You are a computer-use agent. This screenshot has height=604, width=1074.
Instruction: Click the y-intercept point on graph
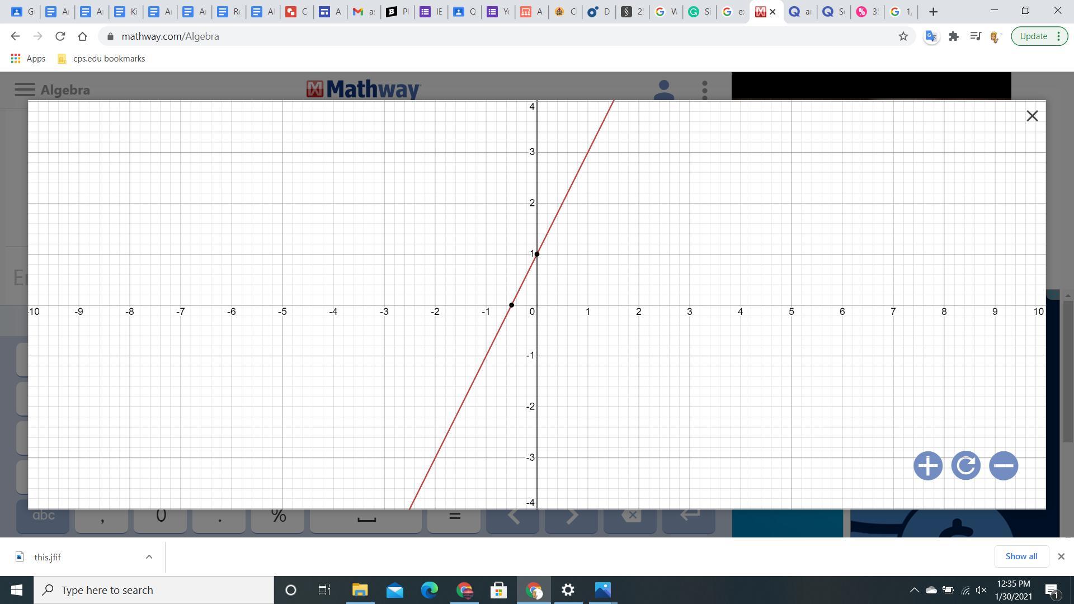point(537,254)
